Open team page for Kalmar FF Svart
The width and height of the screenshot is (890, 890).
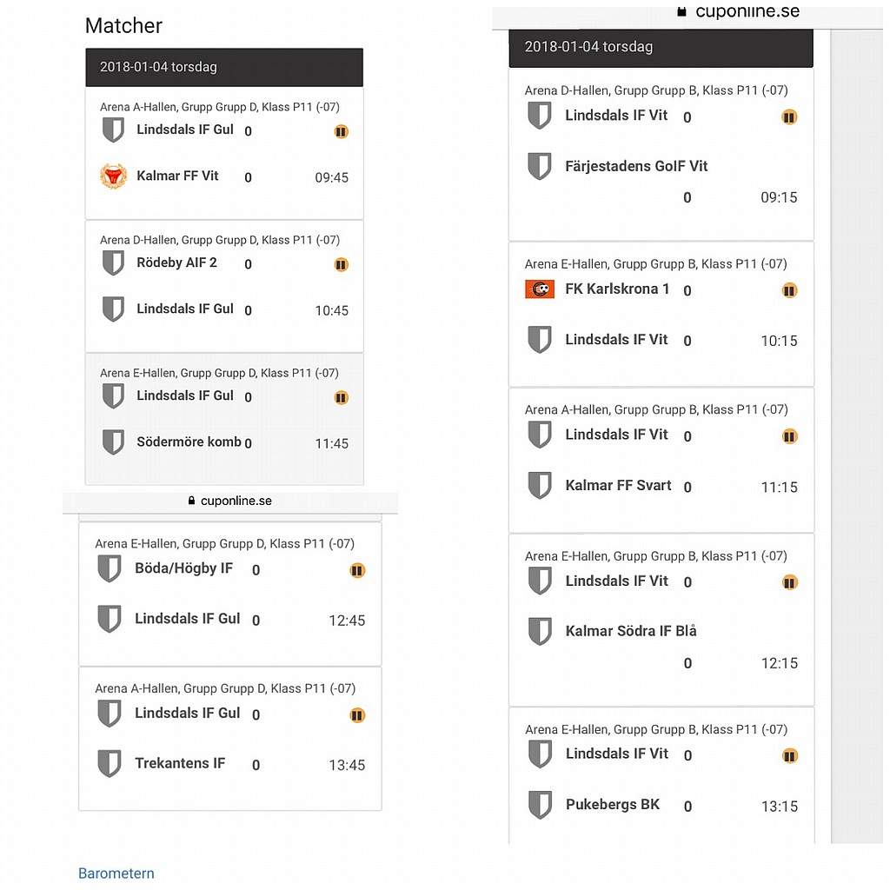(x=618, y=485)
